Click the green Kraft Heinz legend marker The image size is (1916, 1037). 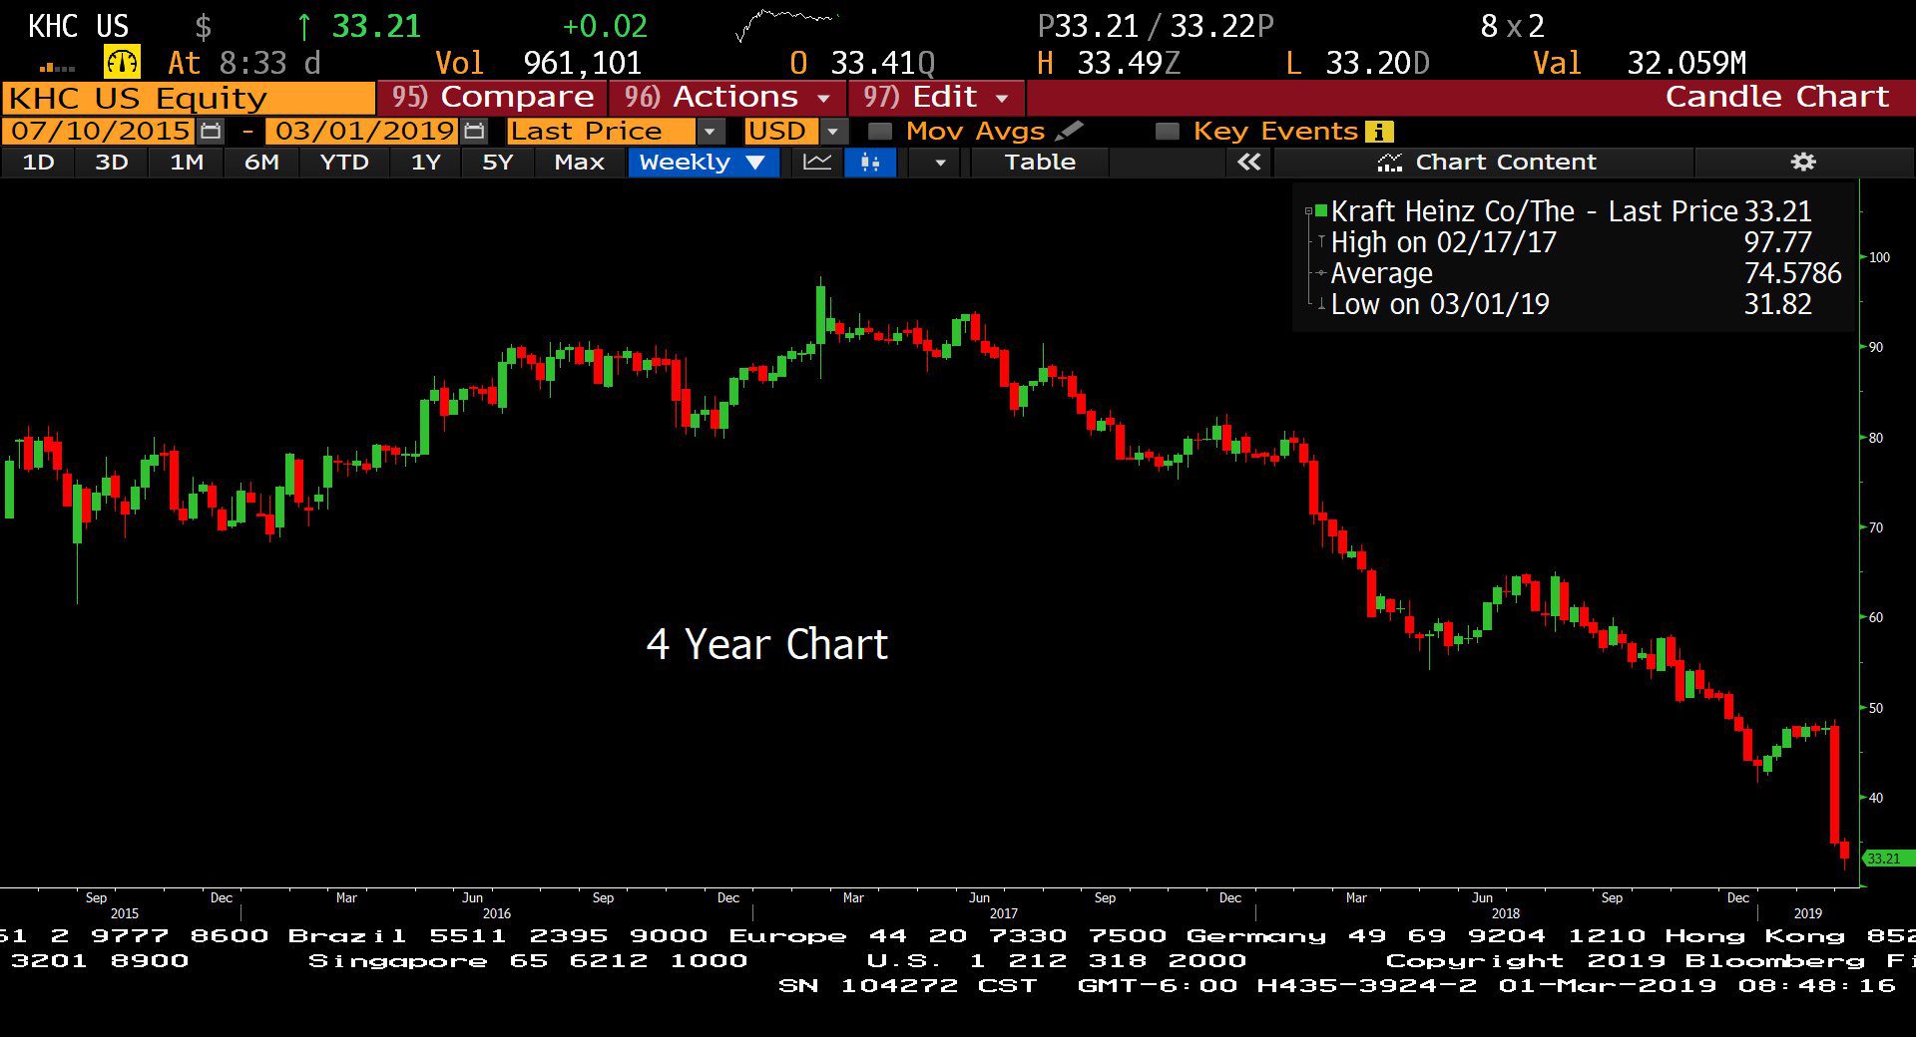[1321, 210]
